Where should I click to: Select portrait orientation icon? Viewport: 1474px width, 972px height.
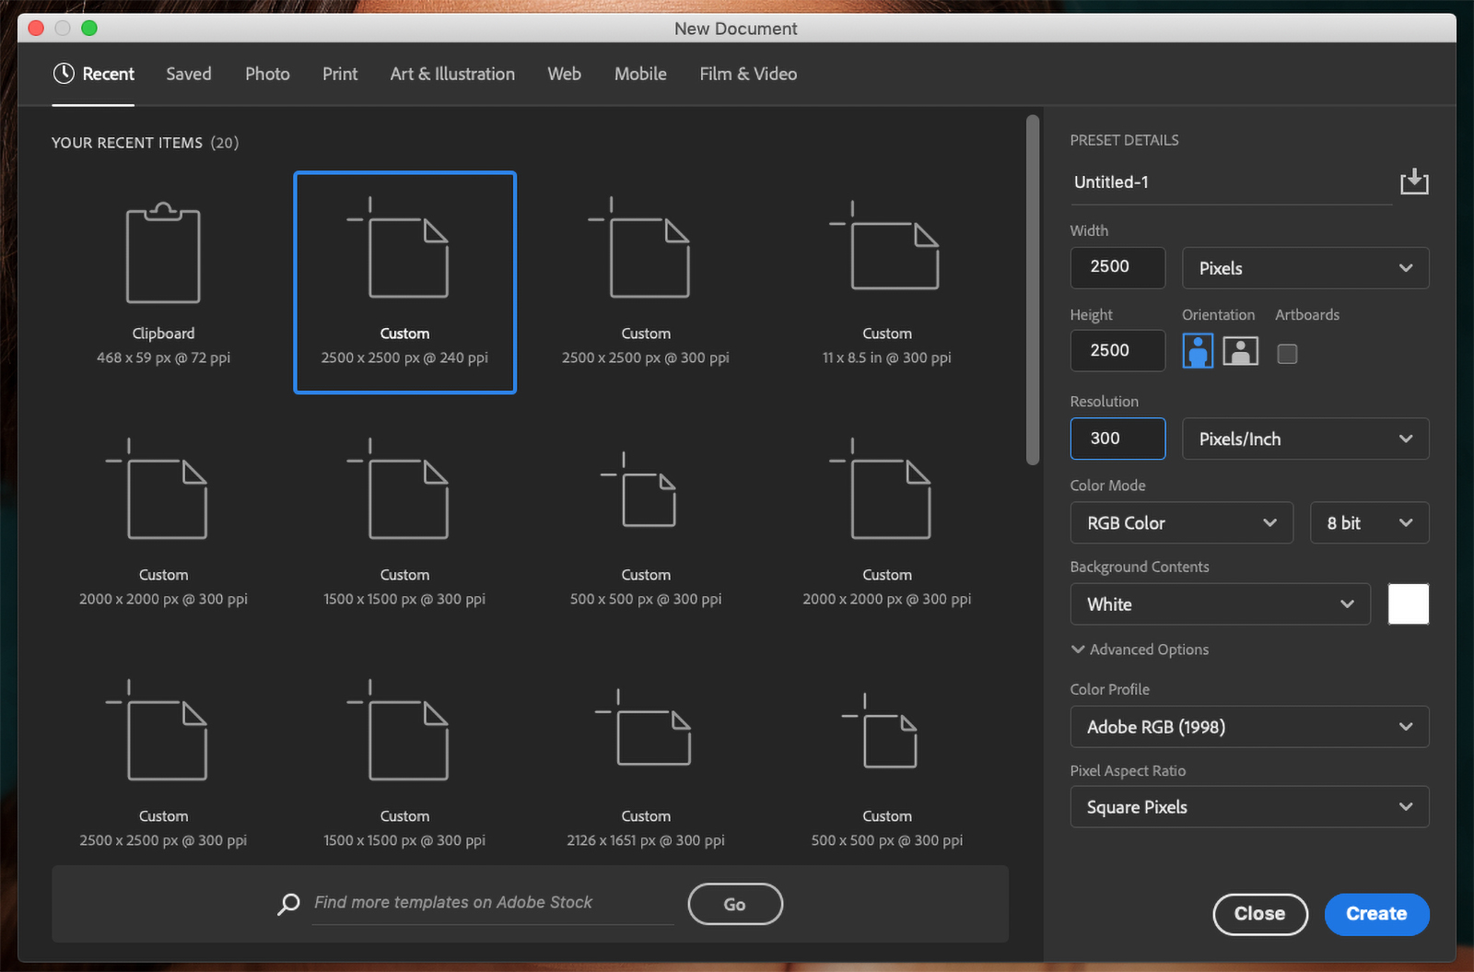tap(1198, 351)
